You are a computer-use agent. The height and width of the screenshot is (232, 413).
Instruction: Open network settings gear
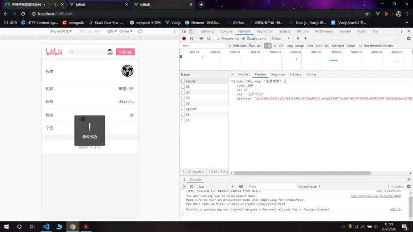(409, 38)
